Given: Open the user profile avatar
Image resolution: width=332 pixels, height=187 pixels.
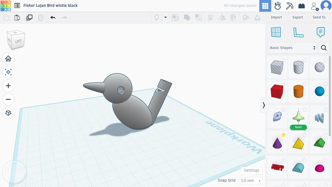Looking at the screenshot, I should coord(326,6).
